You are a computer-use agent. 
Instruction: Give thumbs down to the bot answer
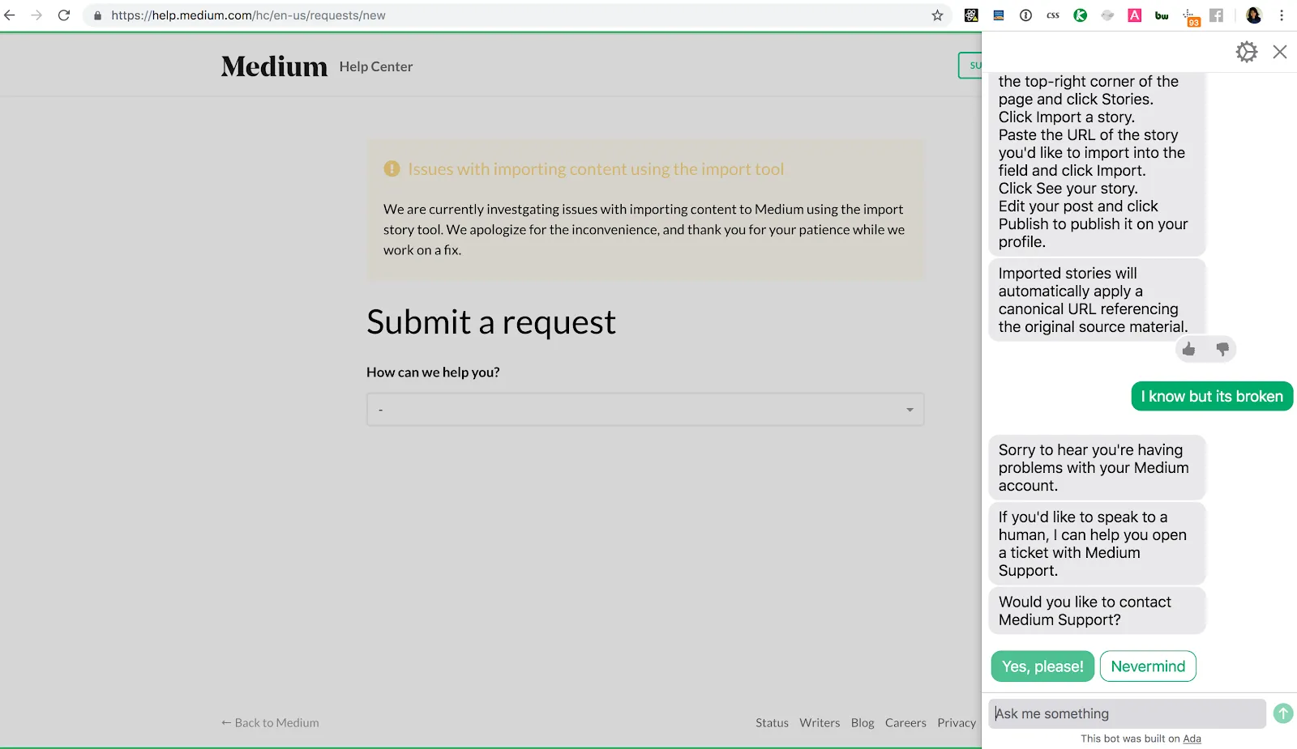tap(1222, 349)
